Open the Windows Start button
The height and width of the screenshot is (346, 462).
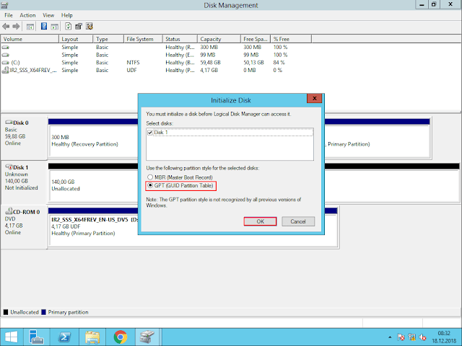pos(12,337)
